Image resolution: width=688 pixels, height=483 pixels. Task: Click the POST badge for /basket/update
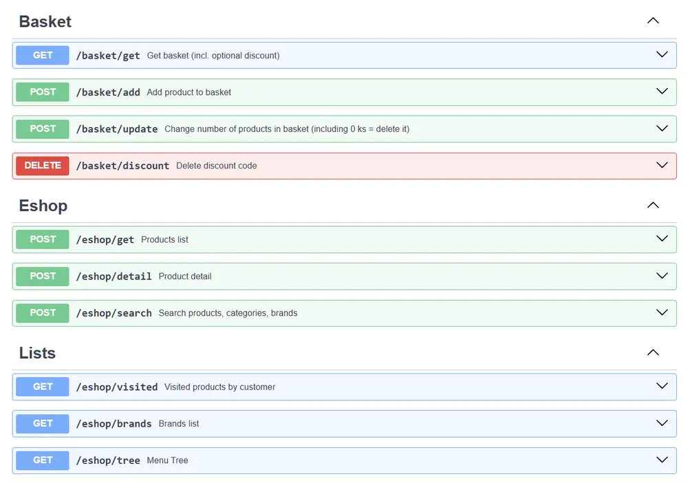tap(43, 129)
